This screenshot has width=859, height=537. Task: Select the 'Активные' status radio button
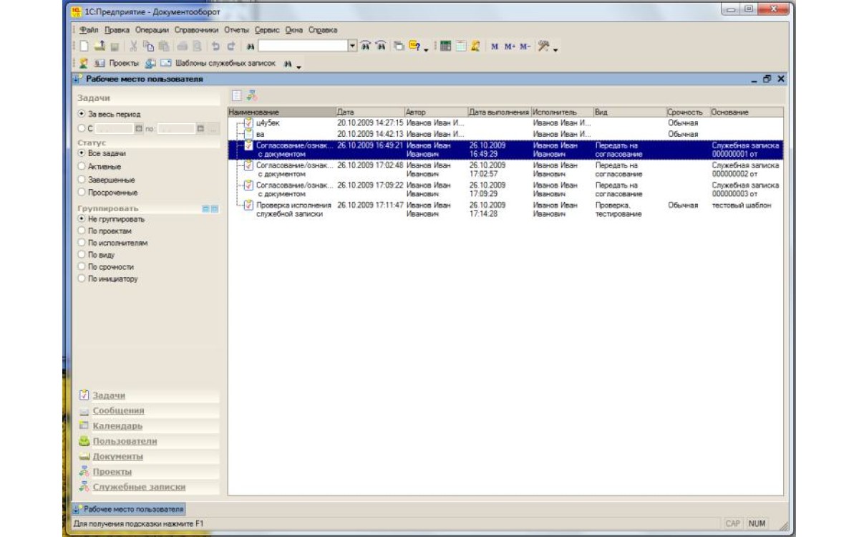point(82,167)
